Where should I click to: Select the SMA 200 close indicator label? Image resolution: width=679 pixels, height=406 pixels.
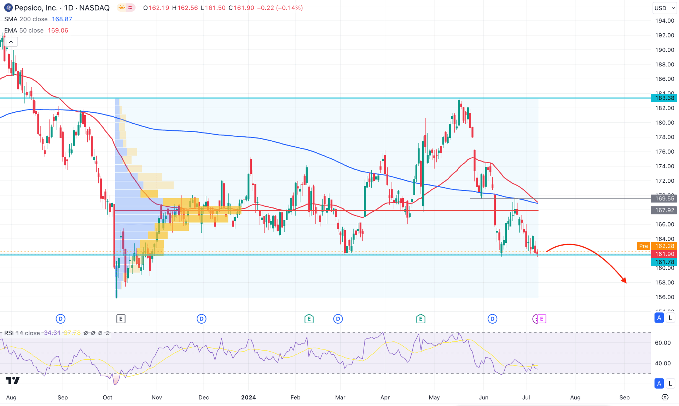click(x=26, y=19)
